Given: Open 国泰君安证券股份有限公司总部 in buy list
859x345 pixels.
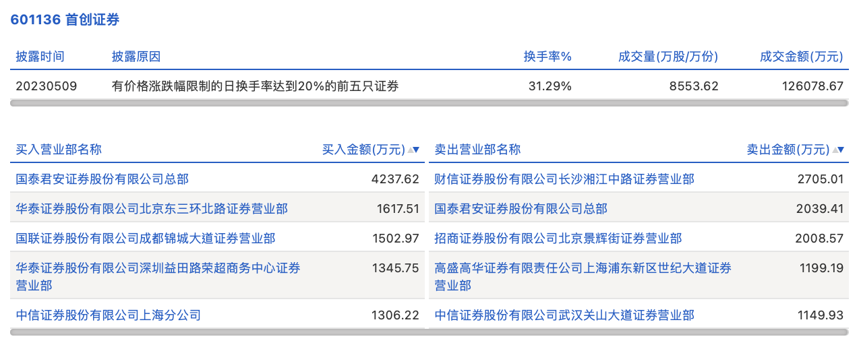Looking at the screenshot, I should click(x=102, y=179).
